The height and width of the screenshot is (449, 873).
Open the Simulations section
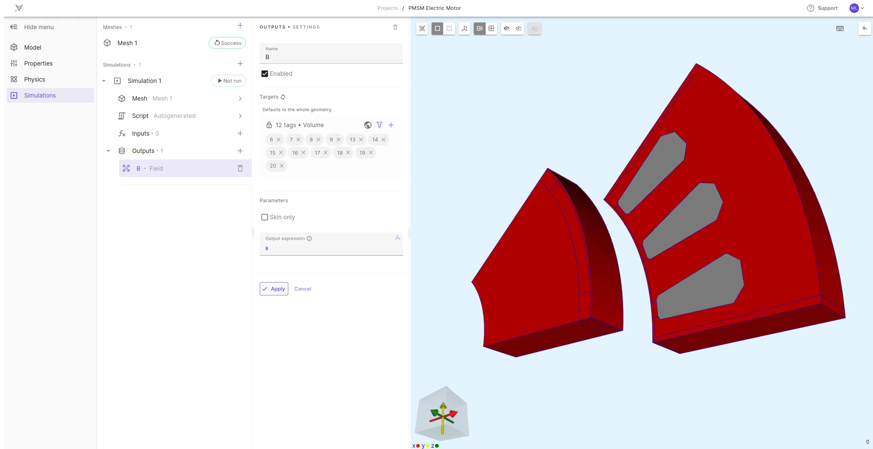[x=50, y=96]
